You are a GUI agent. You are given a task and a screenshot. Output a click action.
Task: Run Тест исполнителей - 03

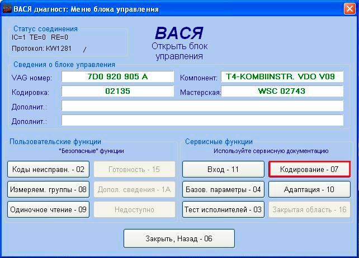(223, 209)
